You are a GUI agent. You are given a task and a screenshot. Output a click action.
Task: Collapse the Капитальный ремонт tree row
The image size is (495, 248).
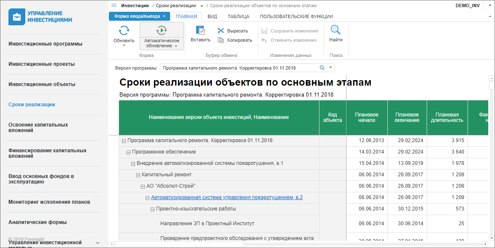click(138, 175)
